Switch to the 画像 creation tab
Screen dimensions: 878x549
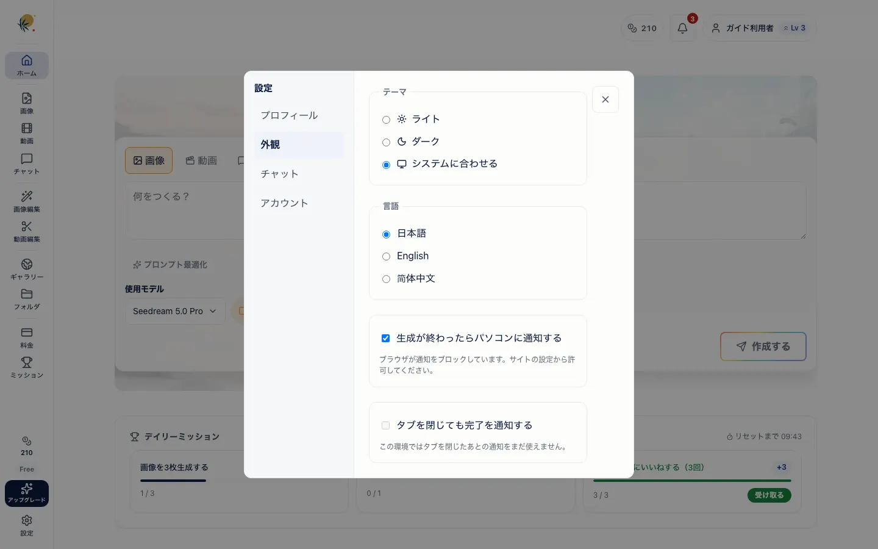[149, 160]
